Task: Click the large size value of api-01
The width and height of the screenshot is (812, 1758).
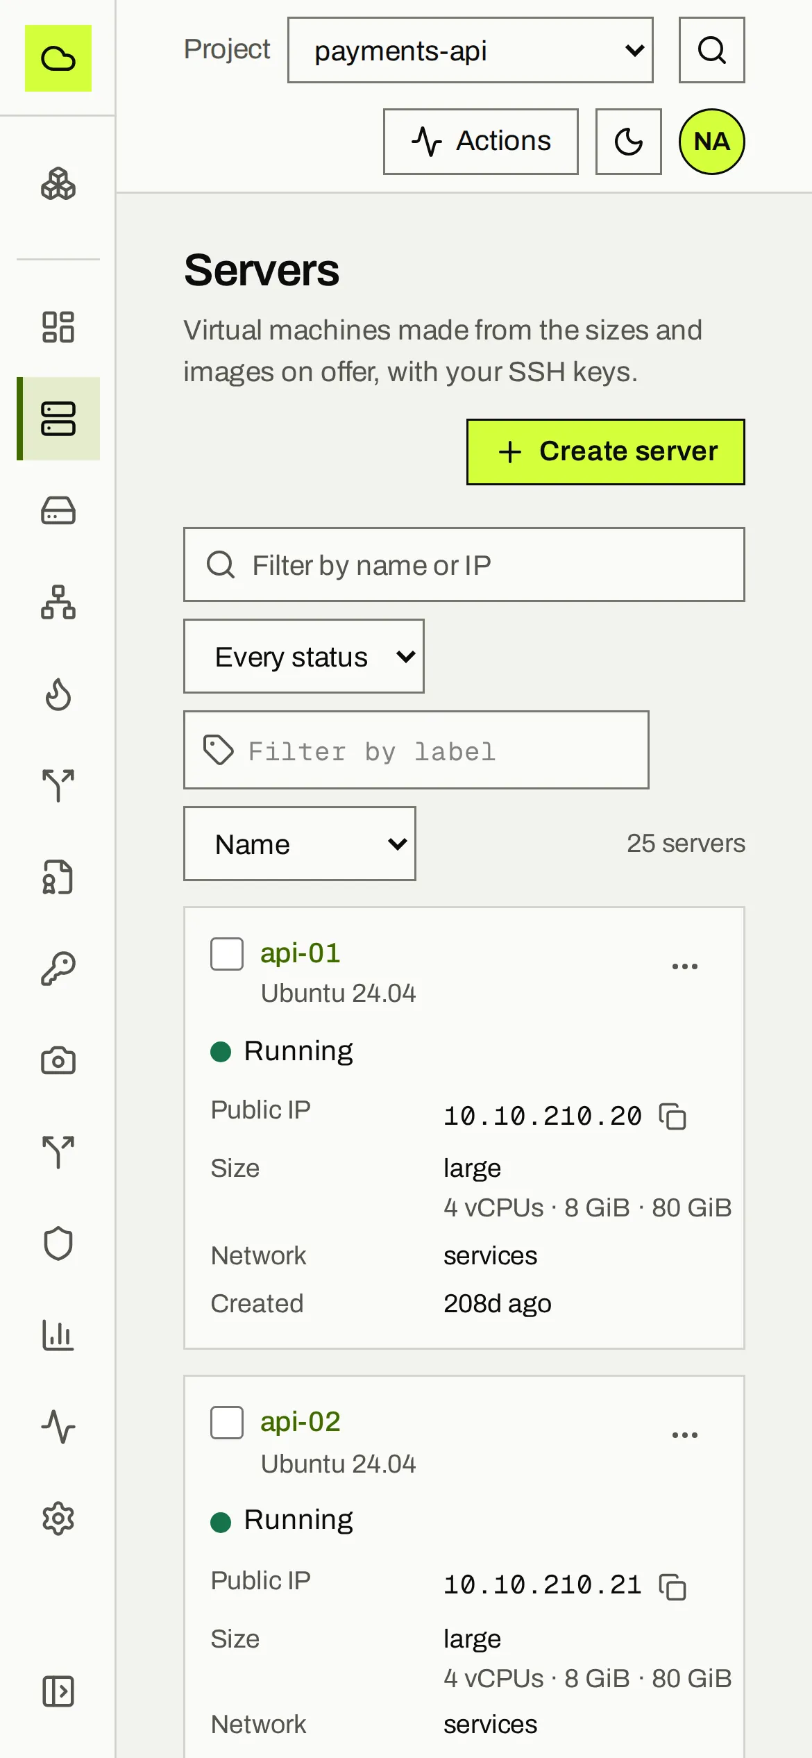Action: coord(472,1169)
